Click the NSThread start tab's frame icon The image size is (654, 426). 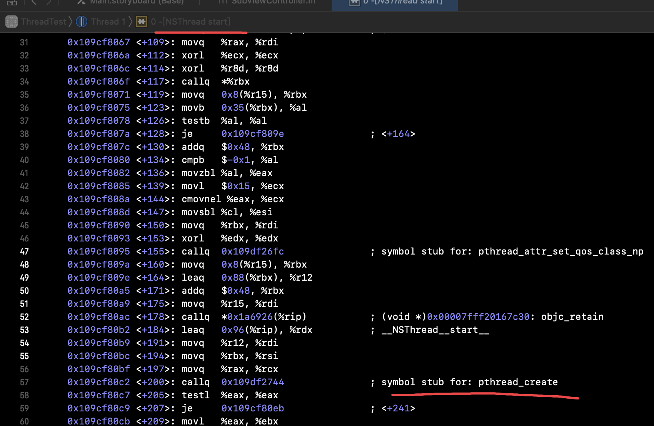click(x=354, y=2)
